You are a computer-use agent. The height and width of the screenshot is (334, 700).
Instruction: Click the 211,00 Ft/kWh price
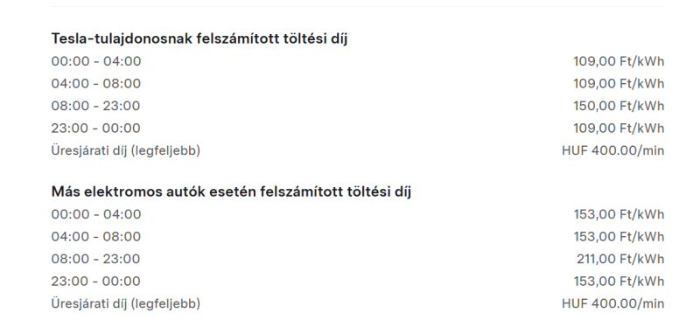click(x=620, y=259)
